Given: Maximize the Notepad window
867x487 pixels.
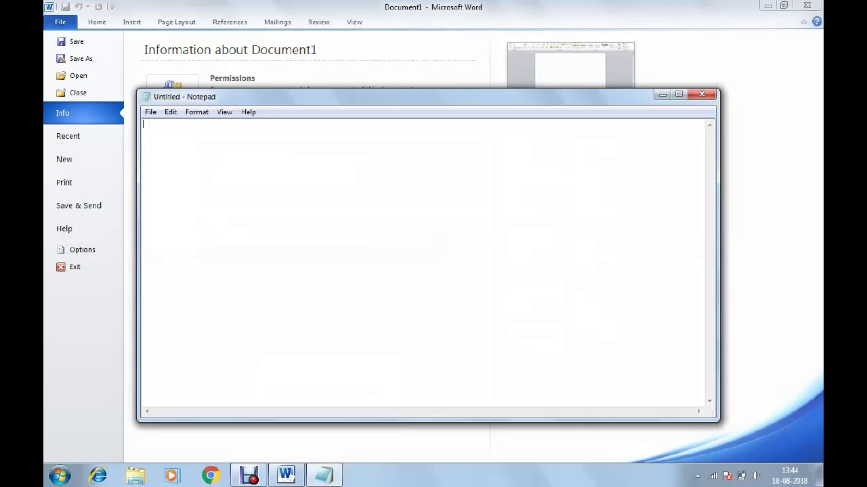Looking at the screenshot, I should (x=679, y=94).
